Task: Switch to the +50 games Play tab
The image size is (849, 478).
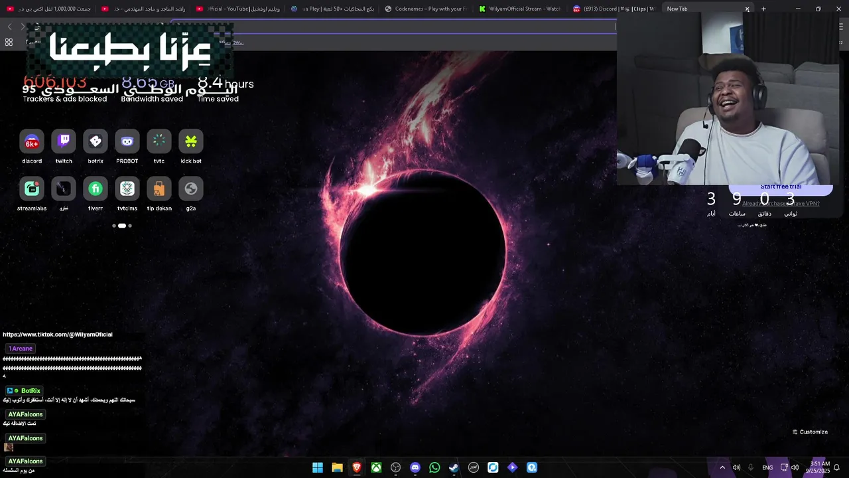Action: point(332,9)
